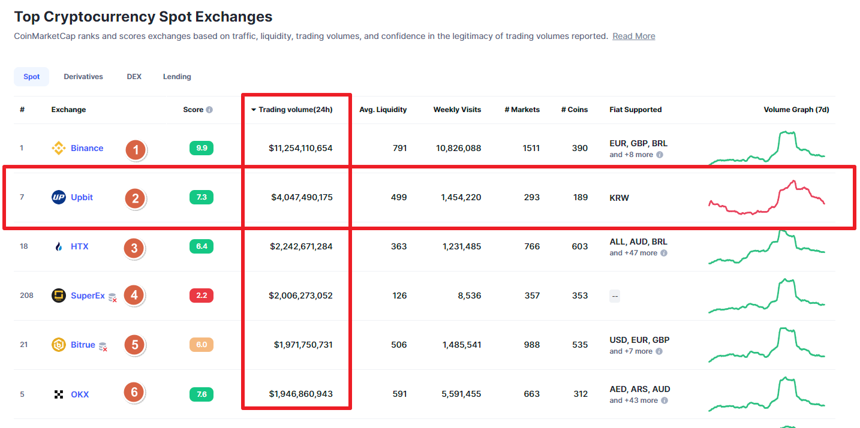This screenshot has width=860, height=428.
Task: Click SuperEx volume $2,006,273,052
Action: 301,296
